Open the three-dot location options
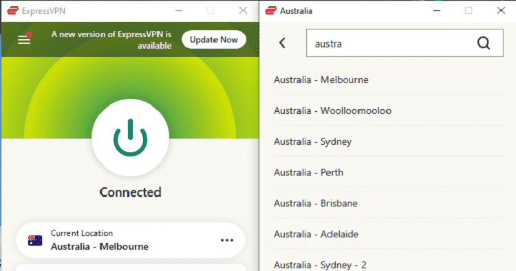The height and width of the screenshot is (271, 516). 227,240
